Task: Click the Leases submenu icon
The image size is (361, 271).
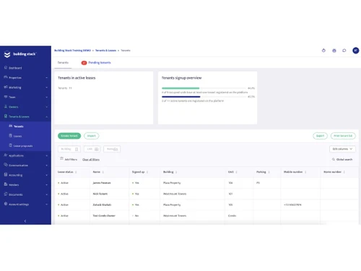Action: coord(10,136)
